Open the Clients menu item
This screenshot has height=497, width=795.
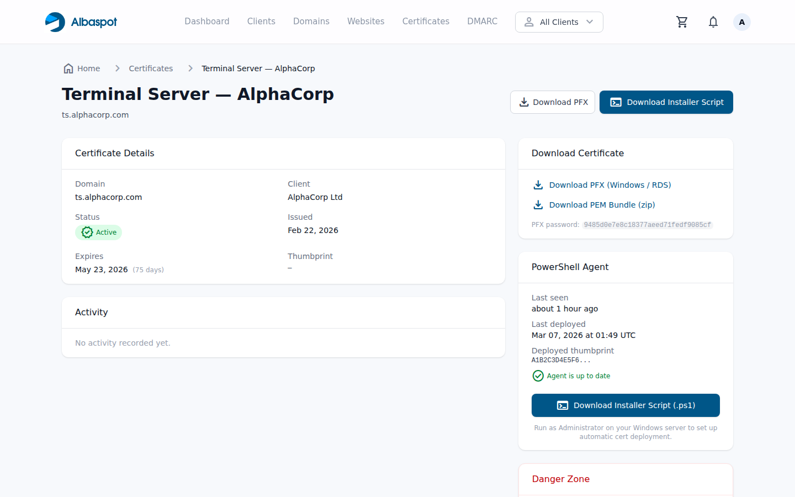(261, 22)
